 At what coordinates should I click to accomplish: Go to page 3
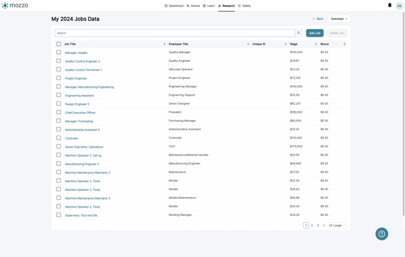(318, 225)
